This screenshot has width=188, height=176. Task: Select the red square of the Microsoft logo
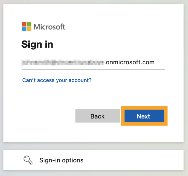click(x=24, y=24)
